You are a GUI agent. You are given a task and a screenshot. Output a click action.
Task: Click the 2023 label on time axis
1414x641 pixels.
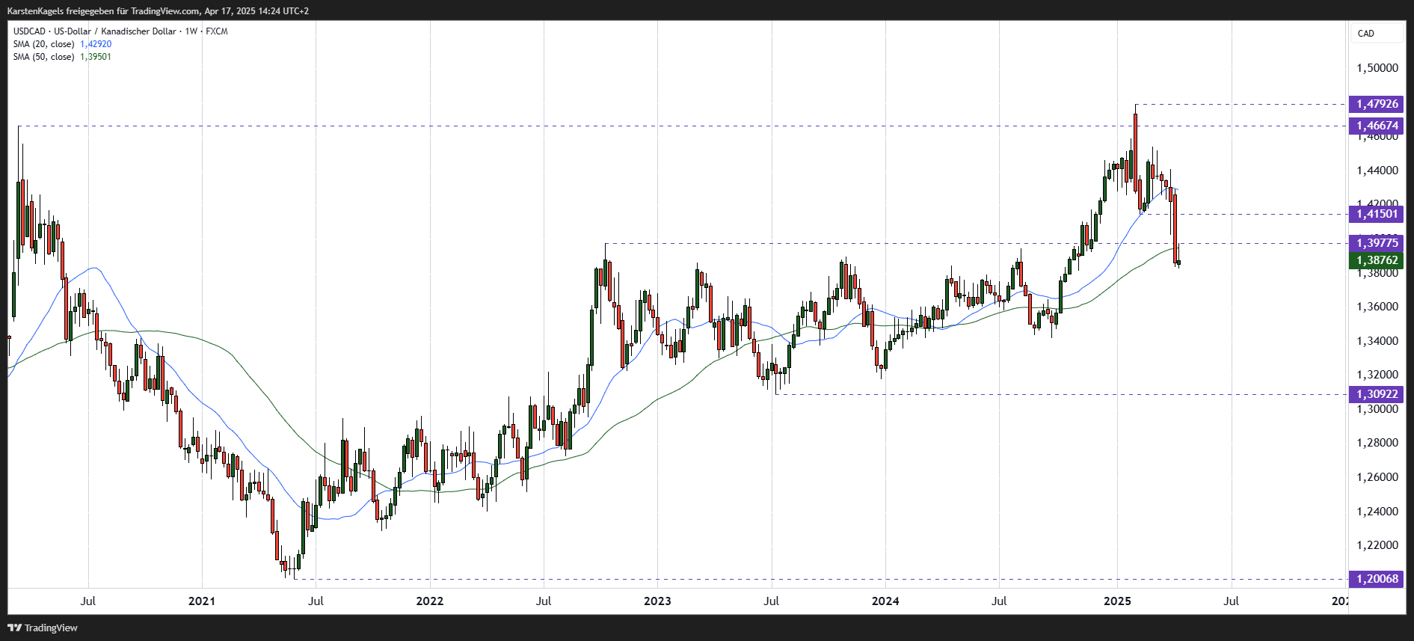click(657, 601)
